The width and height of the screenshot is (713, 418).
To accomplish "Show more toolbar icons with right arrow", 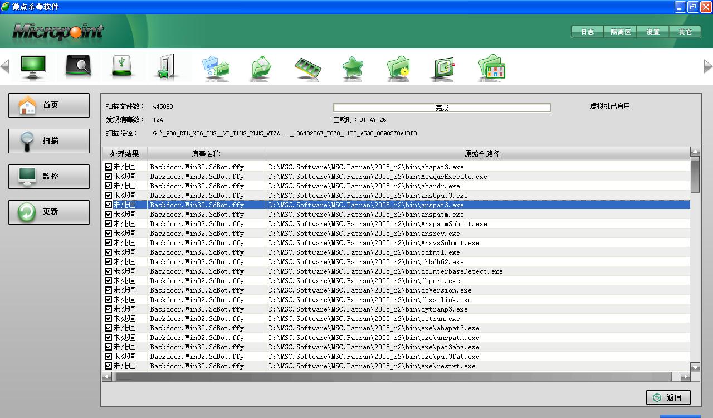I will coord(708,66).
